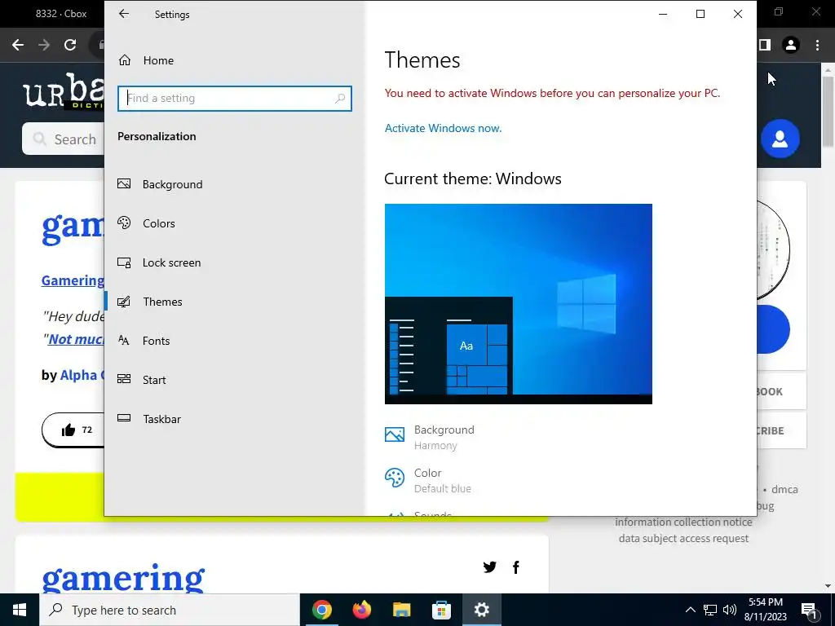Open notification center icon
The height and width of the screenshot is (626, 835).
809,610
